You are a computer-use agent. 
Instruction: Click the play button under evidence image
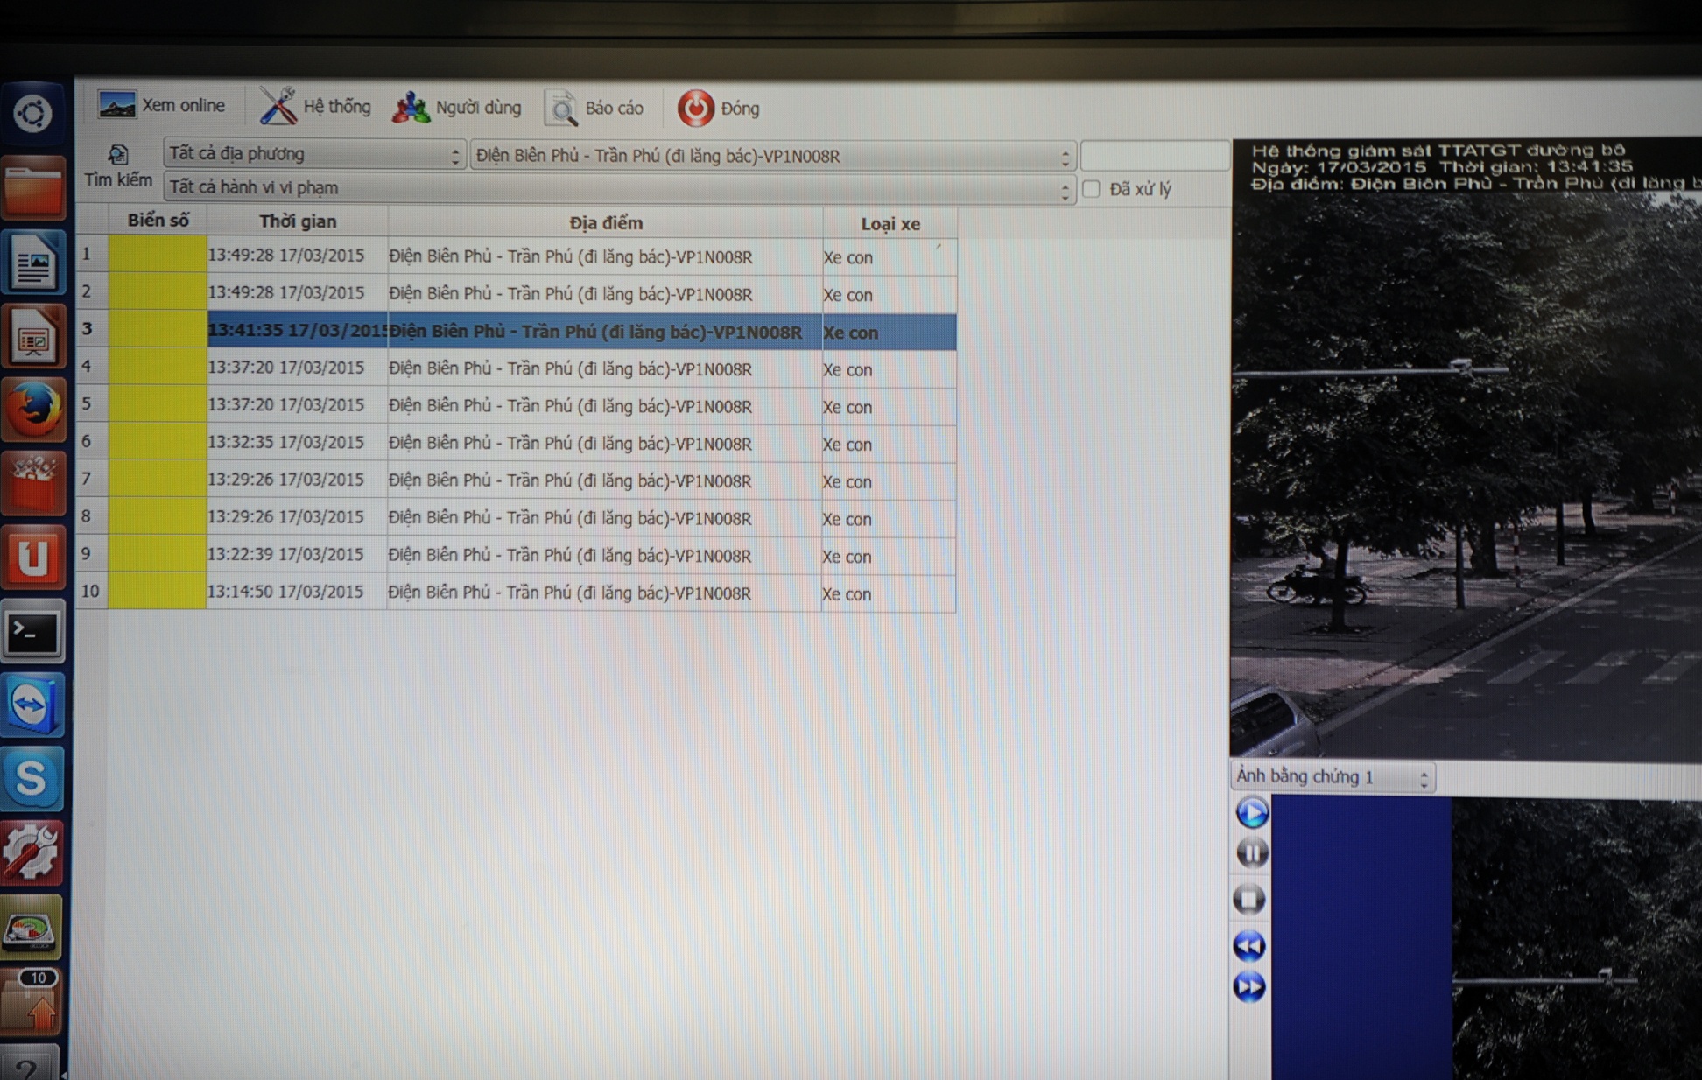tap(1252, 813)
